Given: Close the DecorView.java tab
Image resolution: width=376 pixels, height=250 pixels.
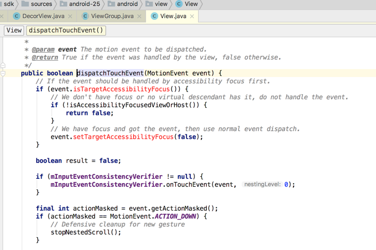Looking at the screenshot, I should [x=70, y=16].
